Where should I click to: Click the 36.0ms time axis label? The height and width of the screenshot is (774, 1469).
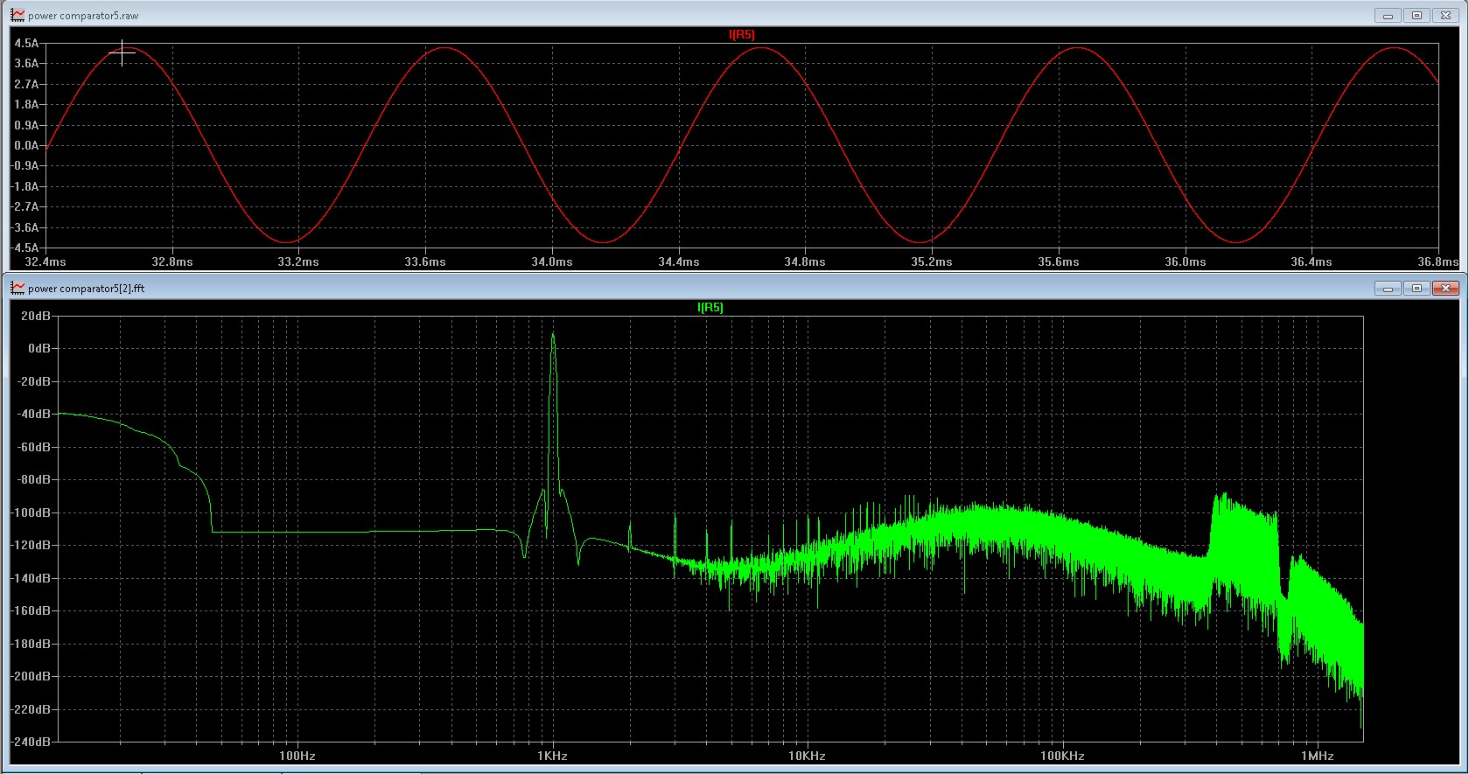1186,261
